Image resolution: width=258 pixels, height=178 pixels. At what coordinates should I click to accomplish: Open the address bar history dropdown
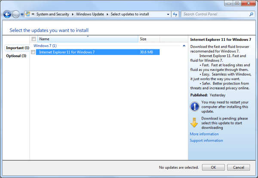[168, 14]
